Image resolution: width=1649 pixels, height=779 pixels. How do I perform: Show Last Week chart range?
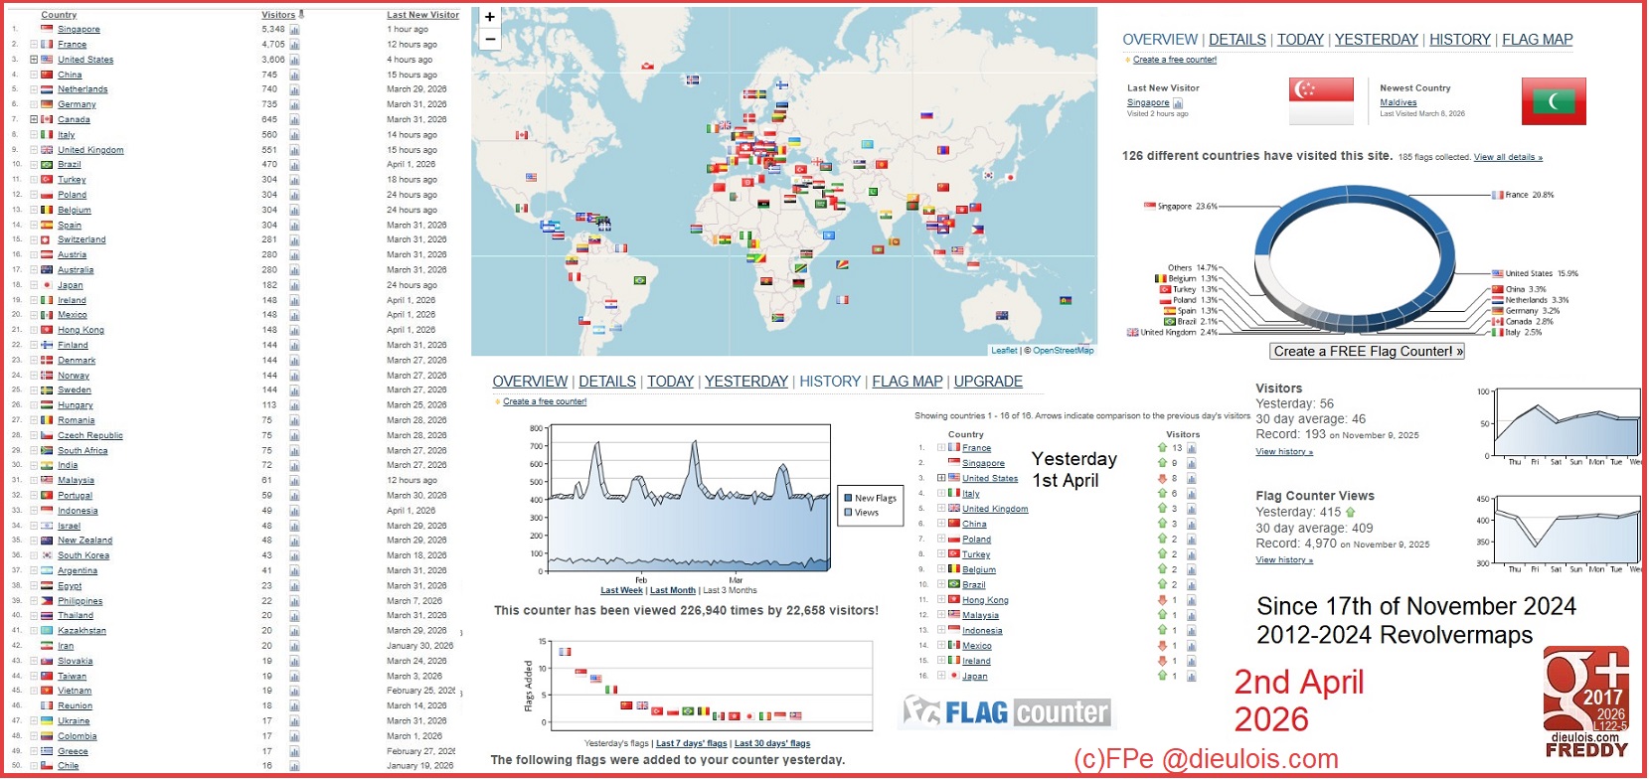[x=621, y=590]
